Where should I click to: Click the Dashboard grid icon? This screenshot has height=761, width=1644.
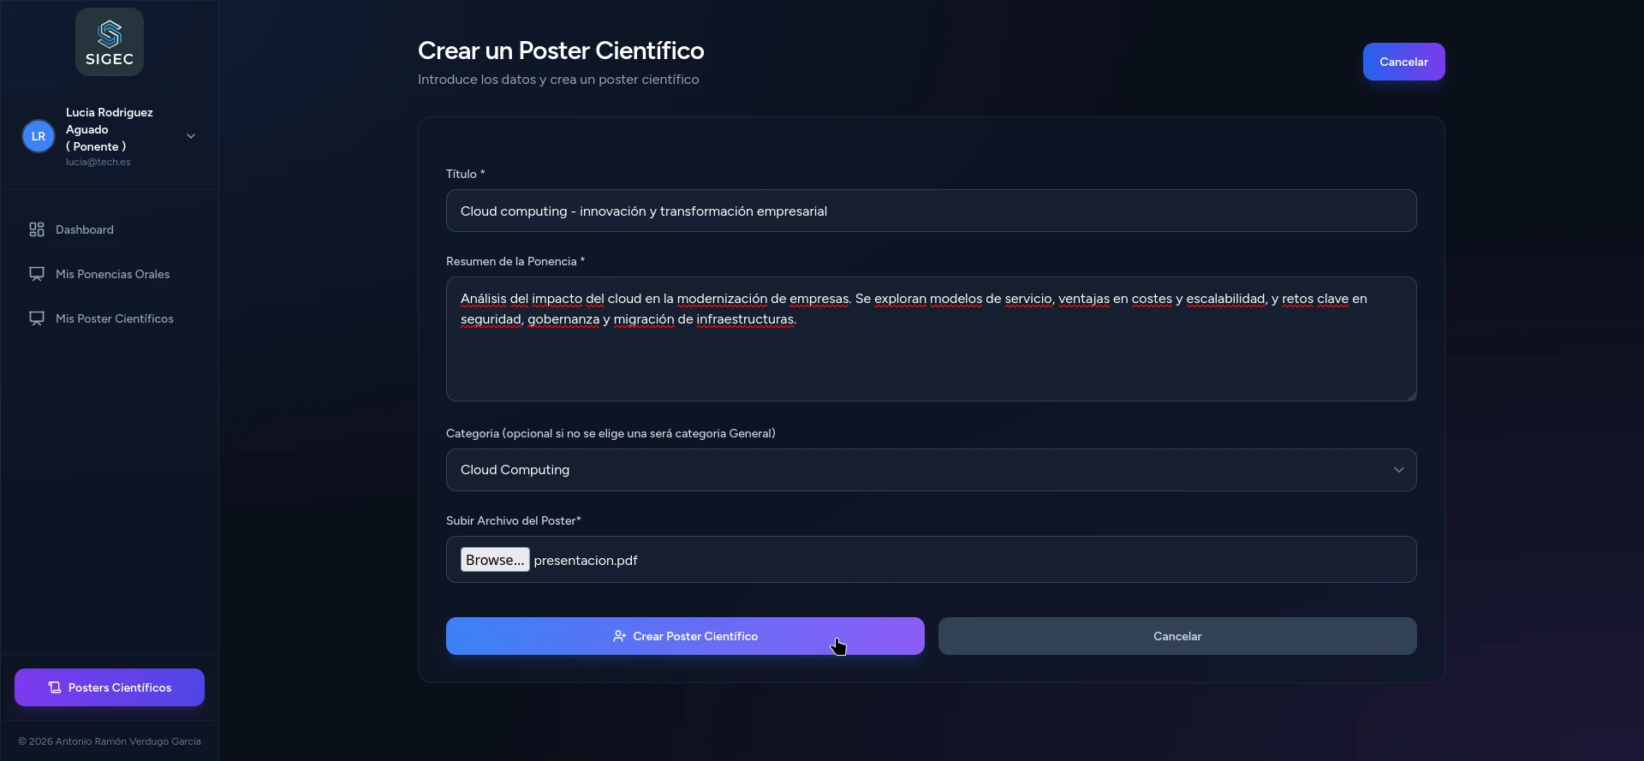coord(37,229)
